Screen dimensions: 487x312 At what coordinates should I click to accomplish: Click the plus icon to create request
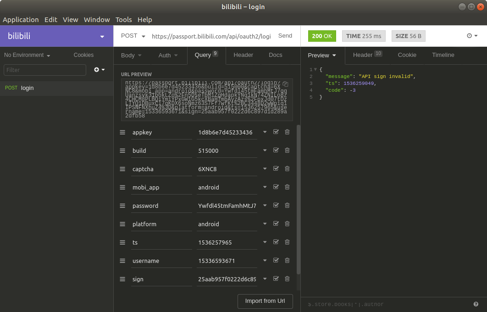tap(100, 70)
